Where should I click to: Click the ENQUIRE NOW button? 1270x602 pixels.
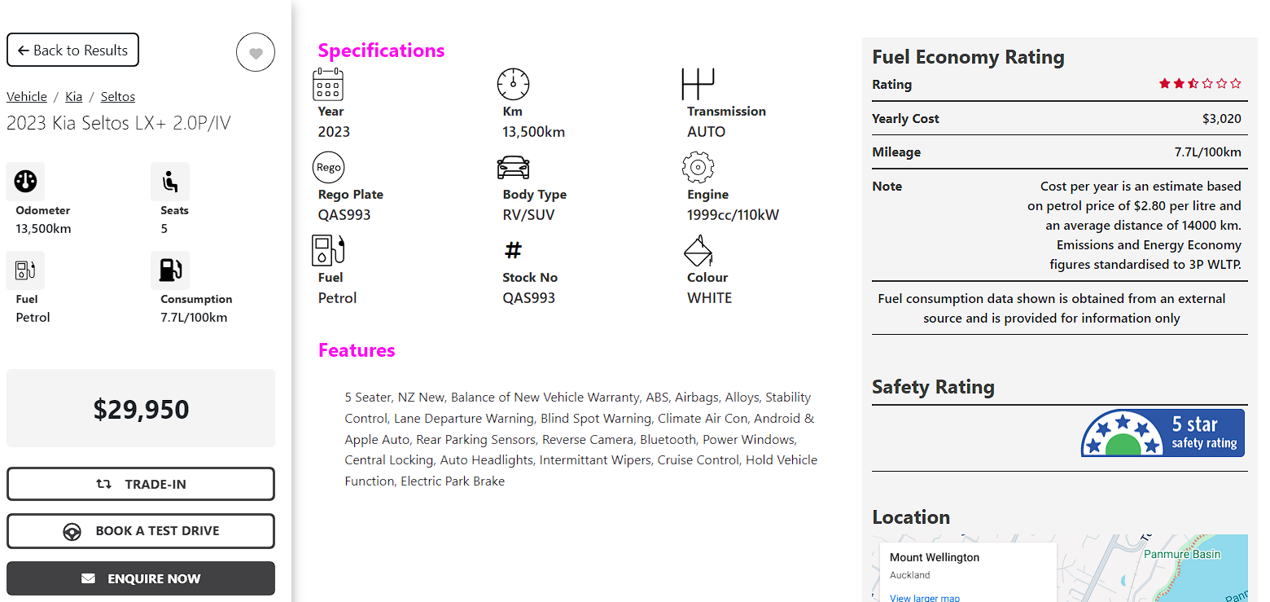tap(141, 578)
